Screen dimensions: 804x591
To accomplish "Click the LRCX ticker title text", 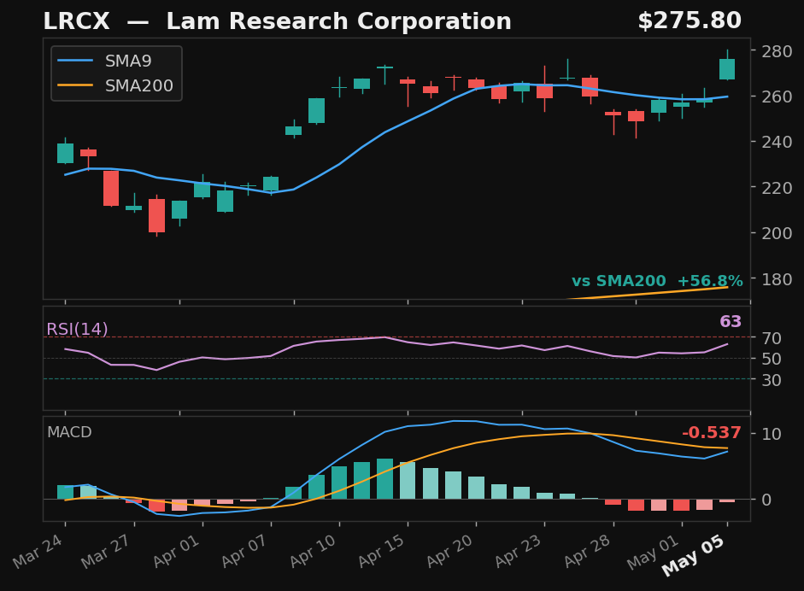I will [x=76, y=21].
